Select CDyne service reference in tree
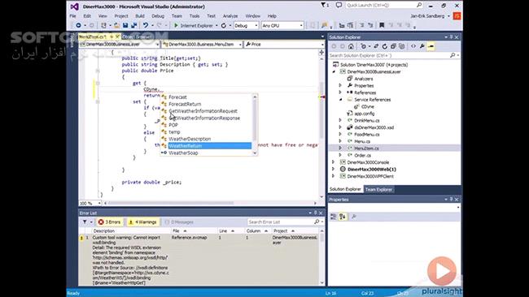The width and height of the screenshot is (529, 297). click(367, 106)
